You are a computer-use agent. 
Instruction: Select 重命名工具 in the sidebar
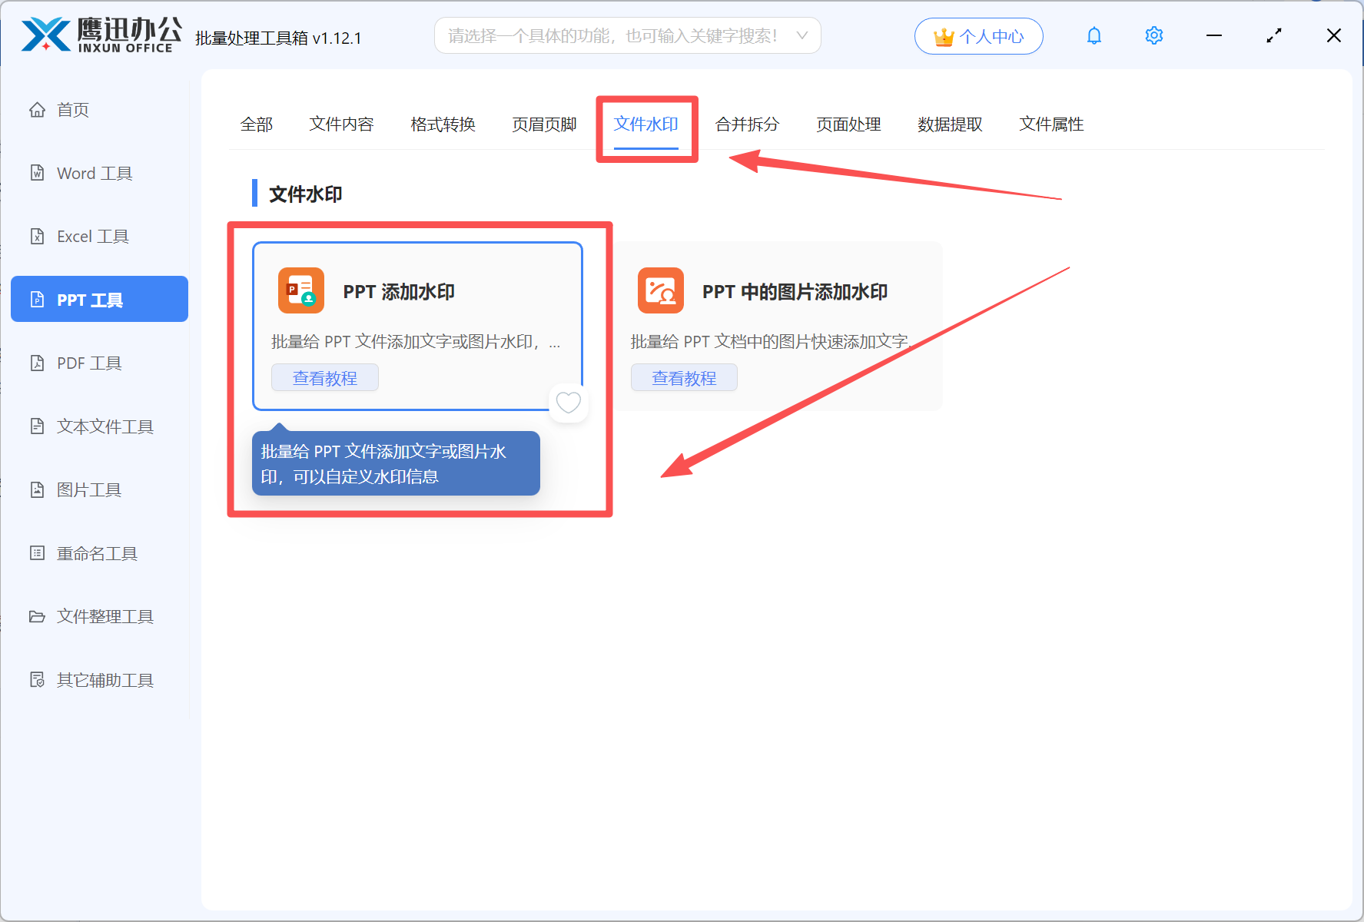[97, 554]
